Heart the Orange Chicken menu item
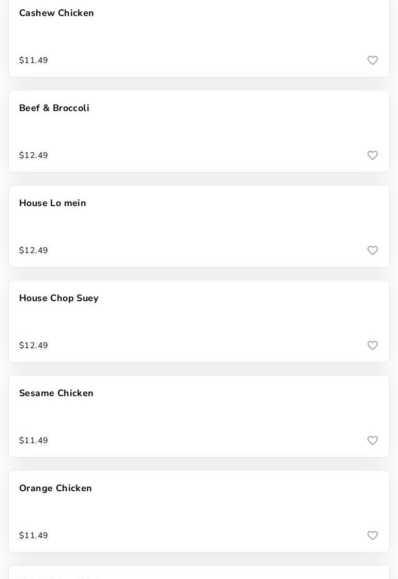The height and width of the screenshot is (579, 398). [373, 536]
